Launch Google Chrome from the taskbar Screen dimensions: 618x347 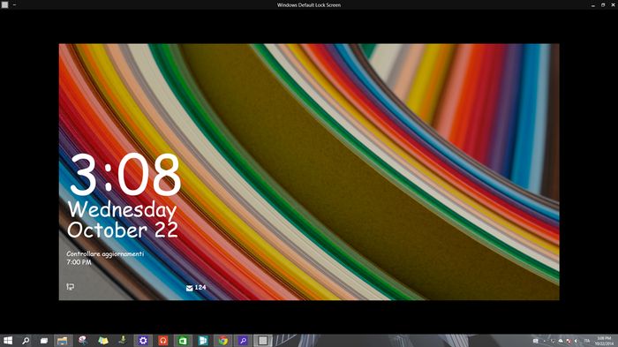223,341
